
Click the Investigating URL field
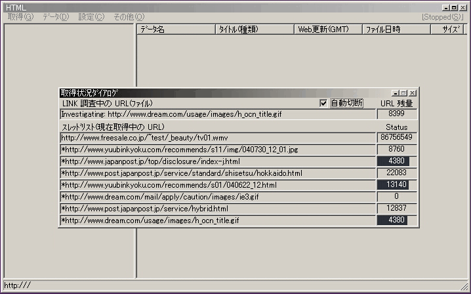click(216, 114)
